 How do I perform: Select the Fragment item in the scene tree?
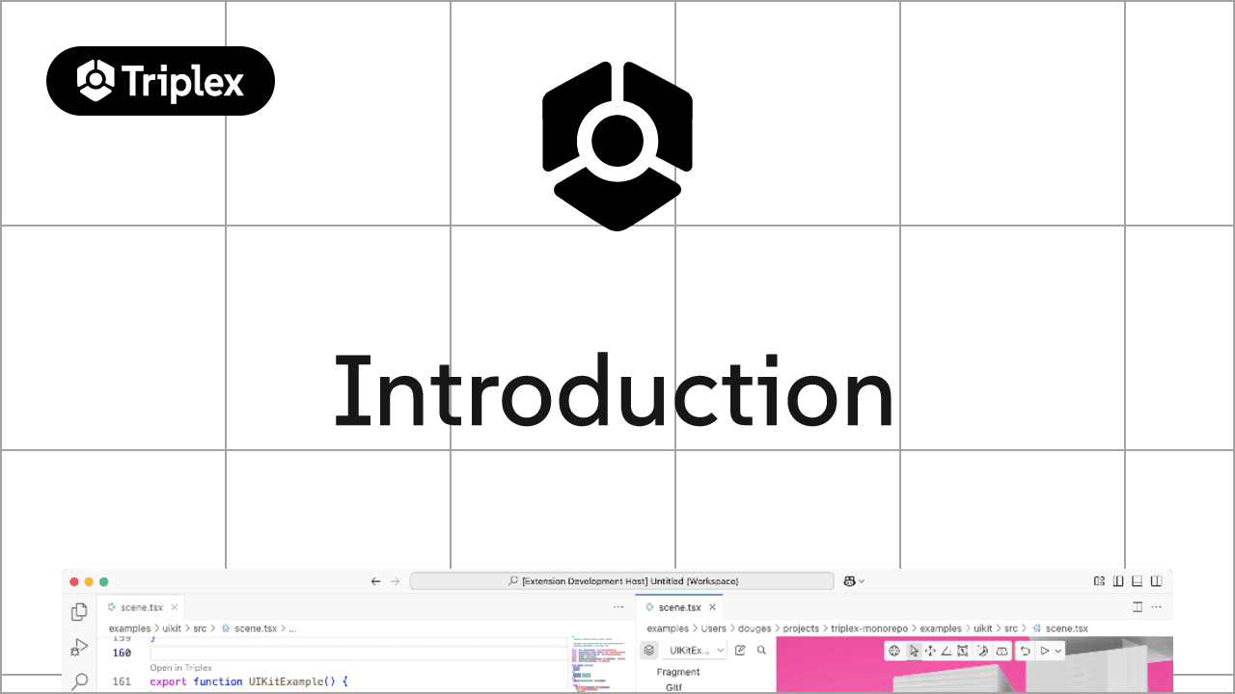coord(676,672)
